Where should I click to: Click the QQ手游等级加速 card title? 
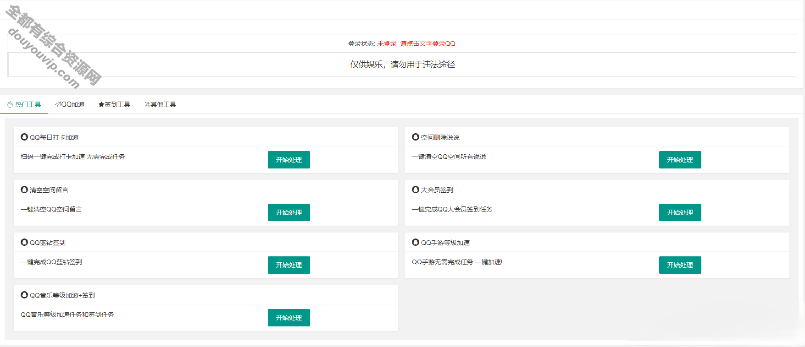pos(445,243)
